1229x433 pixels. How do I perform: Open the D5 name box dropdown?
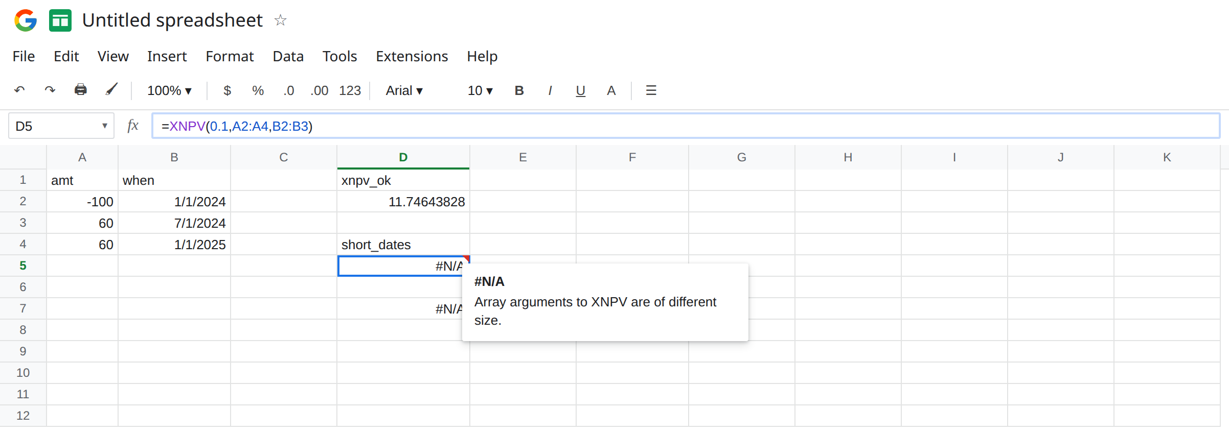point(104,126)
